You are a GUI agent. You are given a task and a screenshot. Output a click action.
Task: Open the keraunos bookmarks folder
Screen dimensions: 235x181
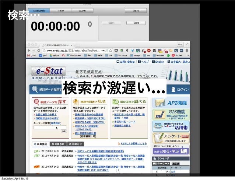pos(121,55)
